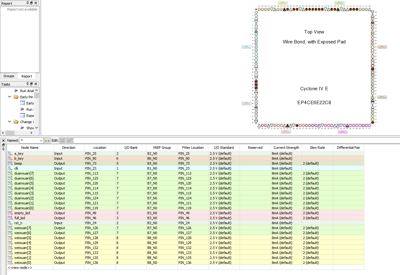
Task: Click the input pin icon for rst_n
Action: (10, 223)
